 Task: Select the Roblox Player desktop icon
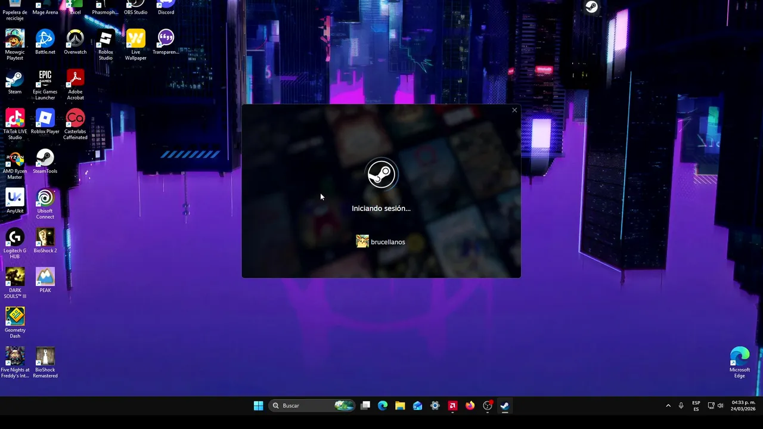pos(45,122)
